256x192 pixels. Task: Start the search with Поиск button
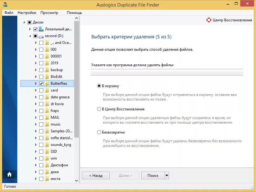153,176
